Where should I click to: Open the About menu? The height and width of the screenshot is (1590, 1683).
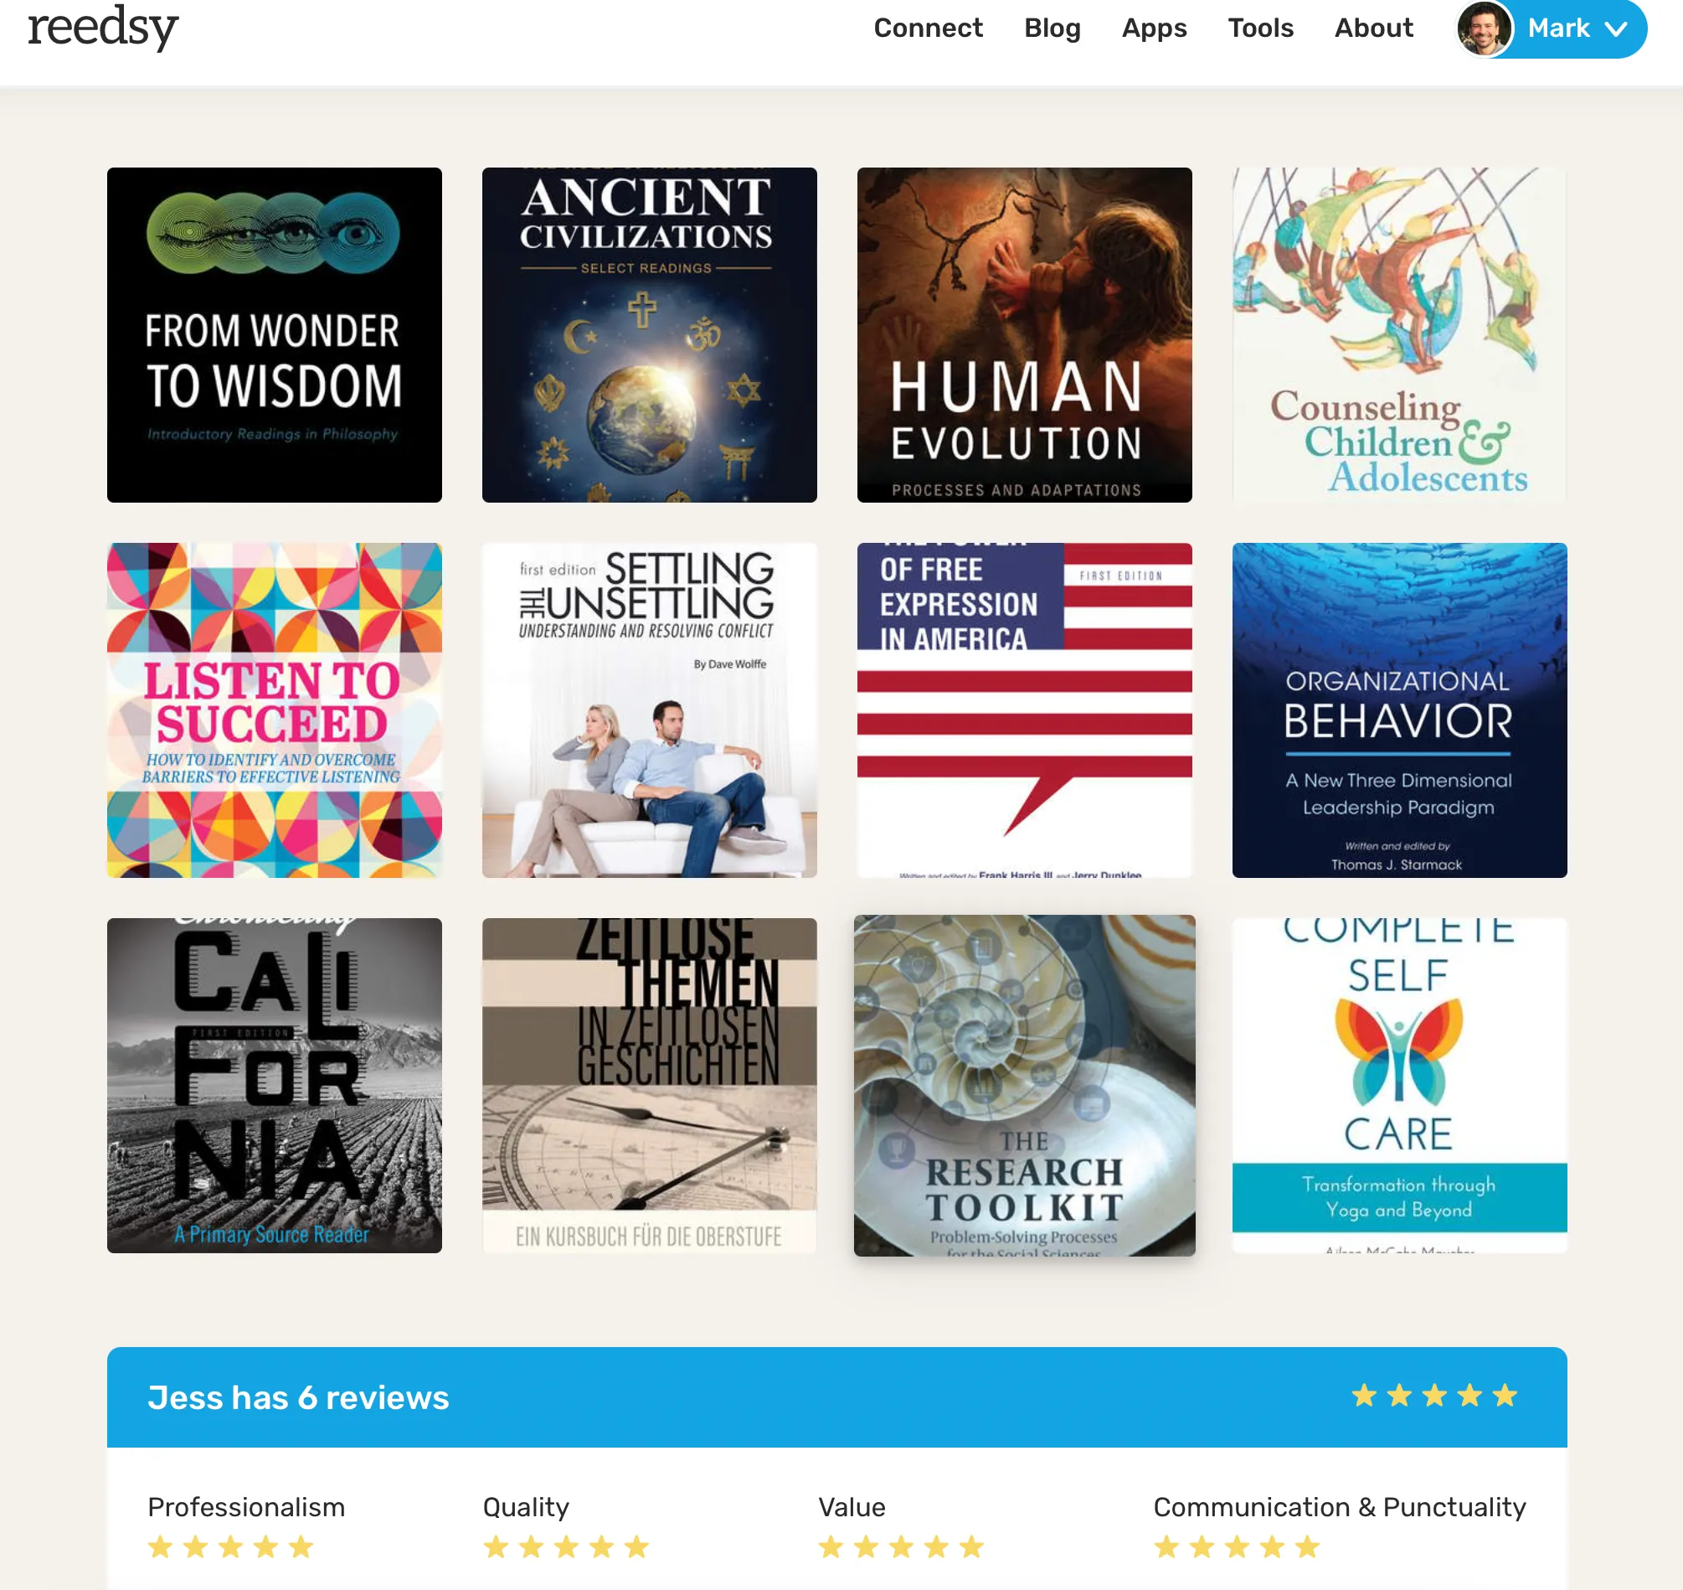(x=1373, y=28)
